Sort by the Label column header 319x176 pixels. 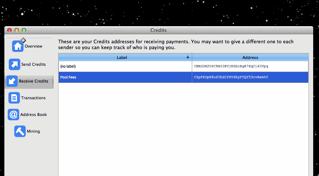tap(125, 57)
